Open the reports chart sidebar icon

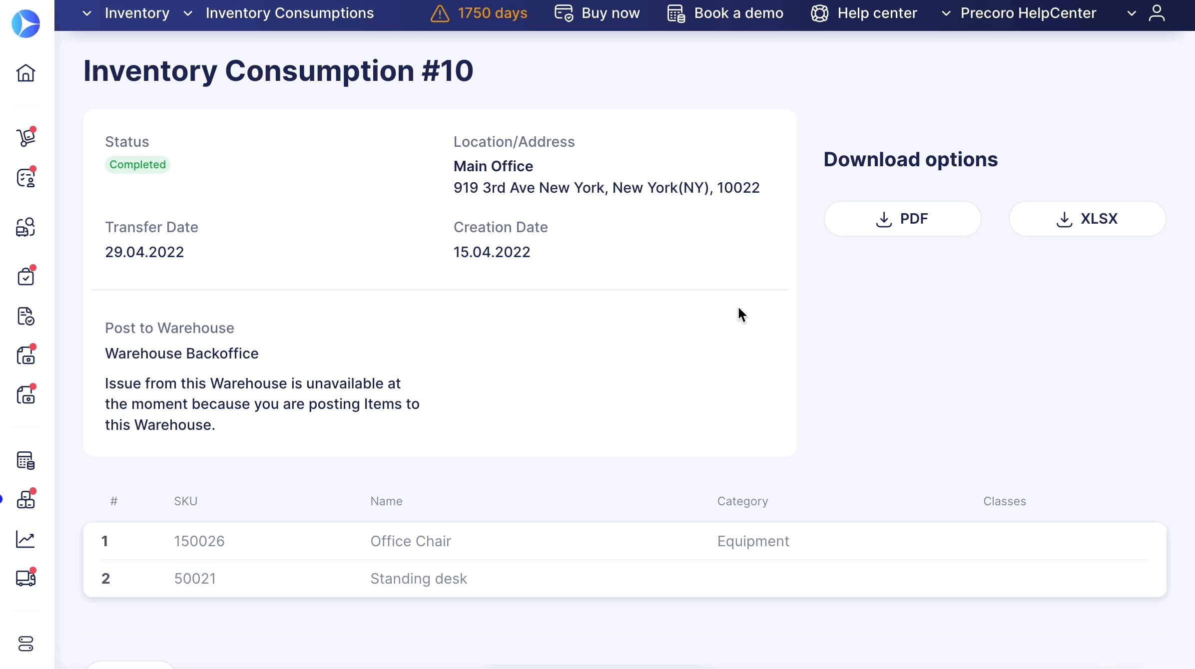pos(25,539)
